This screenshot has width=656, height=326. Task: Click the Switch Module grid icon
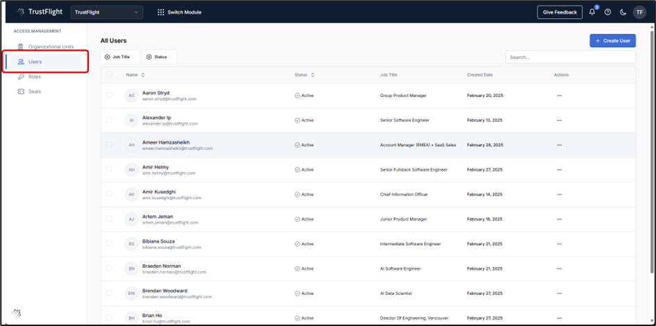tap(161, 12)
